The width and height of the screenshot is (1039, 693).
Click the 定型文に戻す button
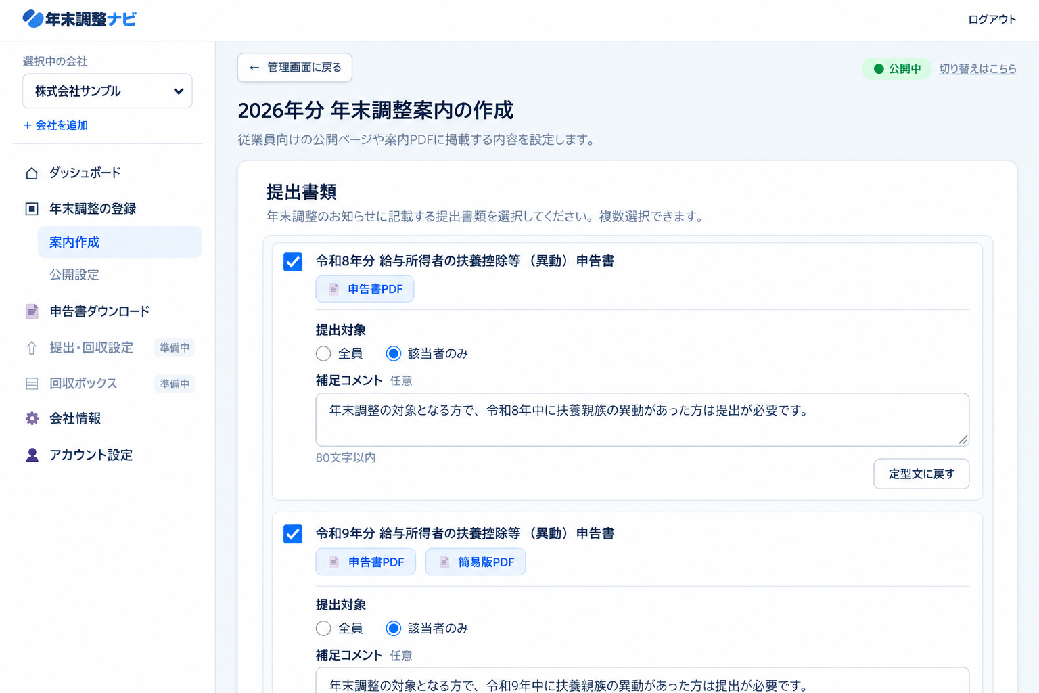click(921, 474)
